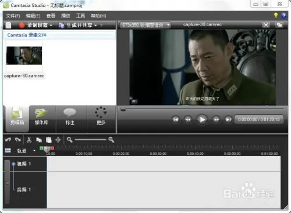
Task: Select the 音频 1 track label
Action: point(24,190)
